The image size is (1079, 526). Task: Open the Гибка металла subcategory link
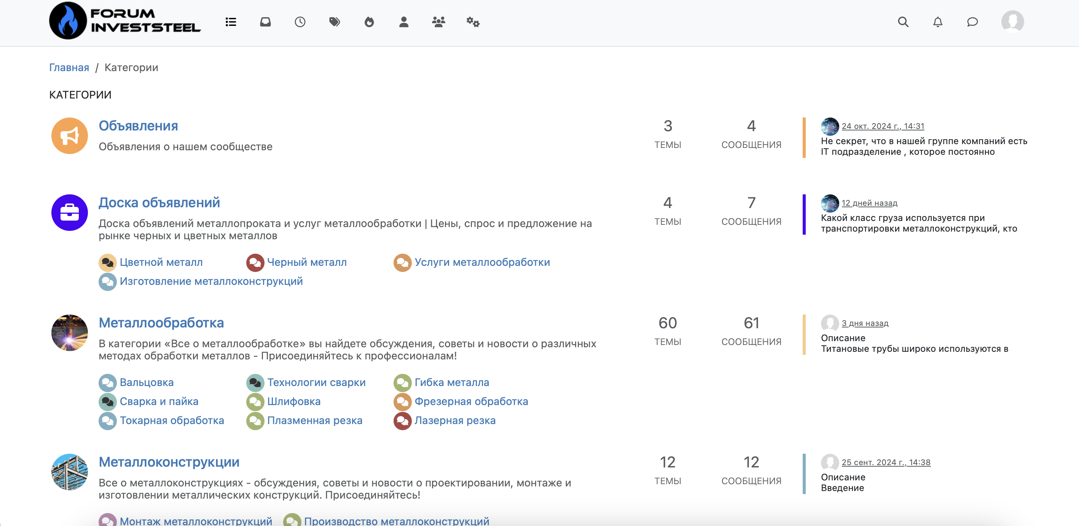click(452, 383)
